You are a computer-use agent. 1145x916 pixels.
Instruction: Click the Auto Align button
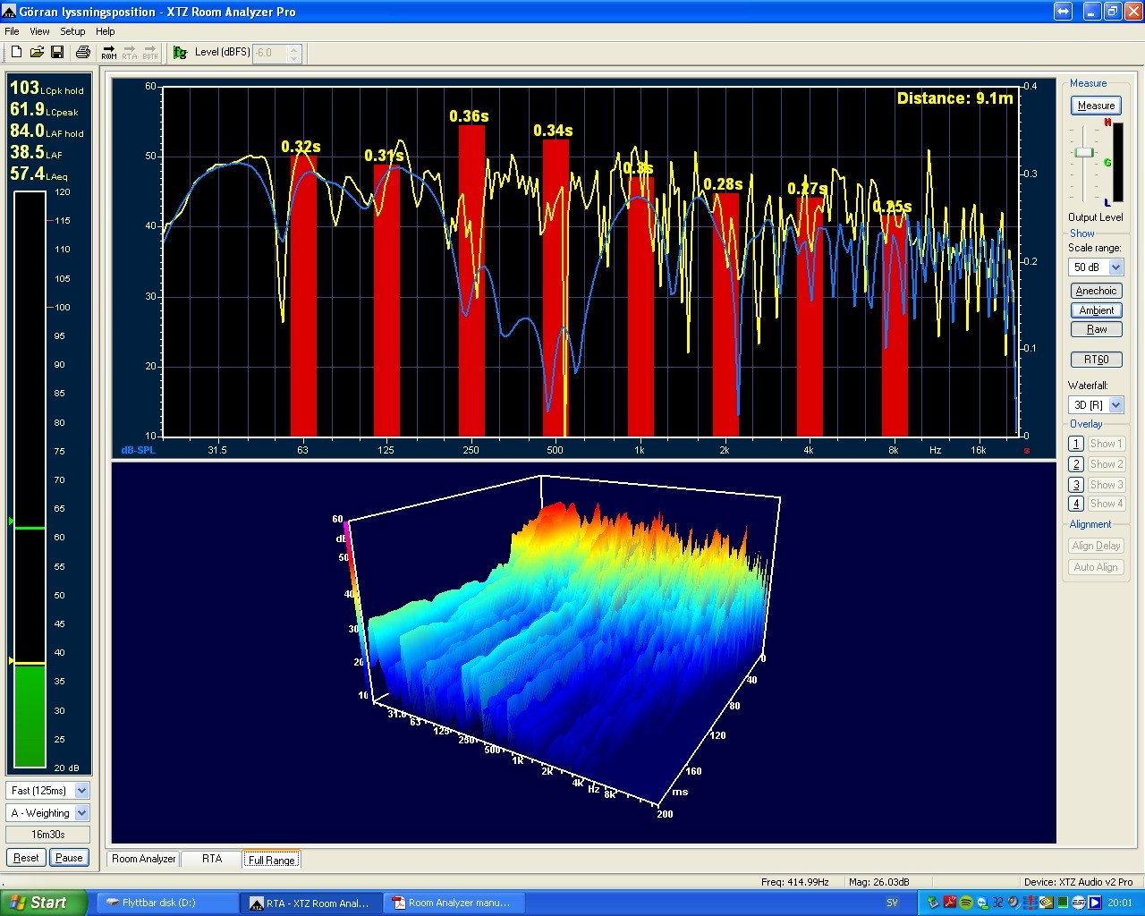pos(1096,567)
